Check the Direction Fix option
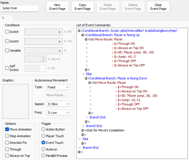189x160 pixels. tap(7, 143)
